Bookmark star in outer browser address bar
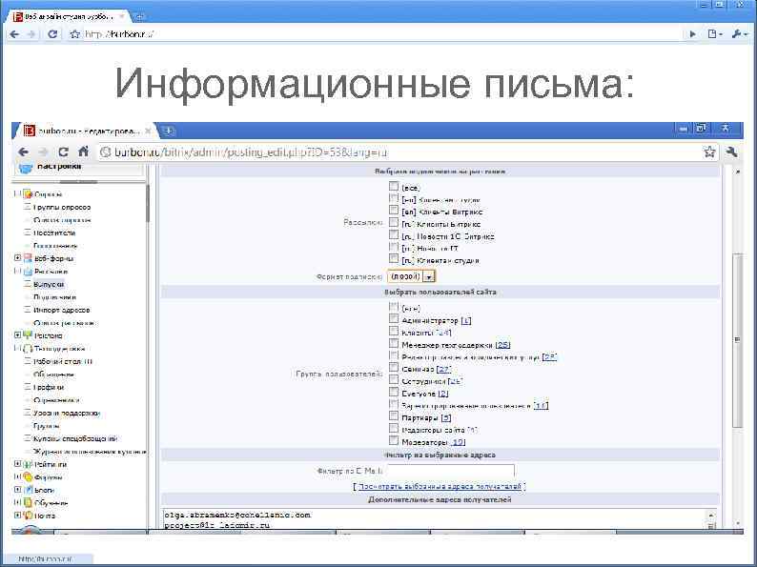The width and height of the screenshot is (757, 567). [74, 34]
